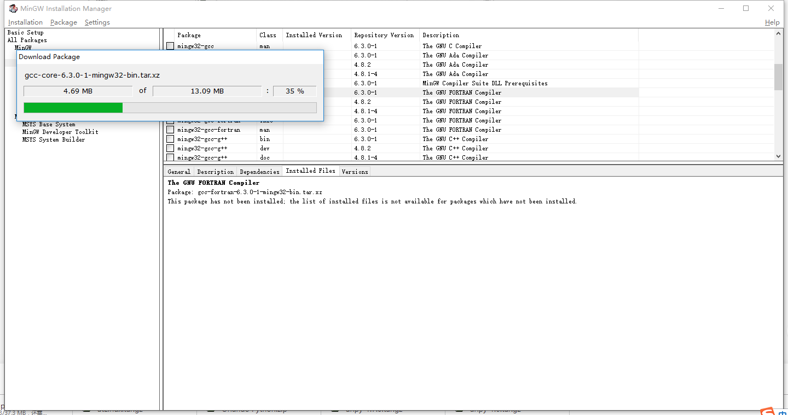Select MinGW Developer Toolkit tree item
The image size is (788, 415).
(x=60, y=132)
